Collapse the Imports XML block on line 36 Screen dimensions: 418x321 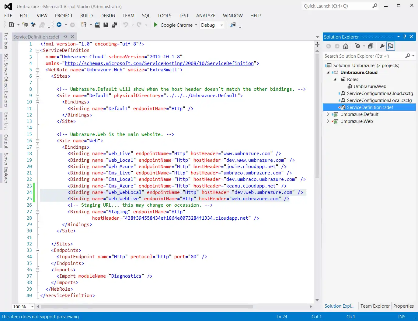(x=37, y=270)
